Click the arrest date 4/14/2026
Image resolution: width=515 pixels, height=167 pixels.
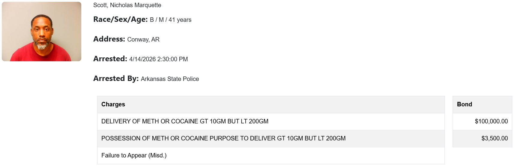142,59
